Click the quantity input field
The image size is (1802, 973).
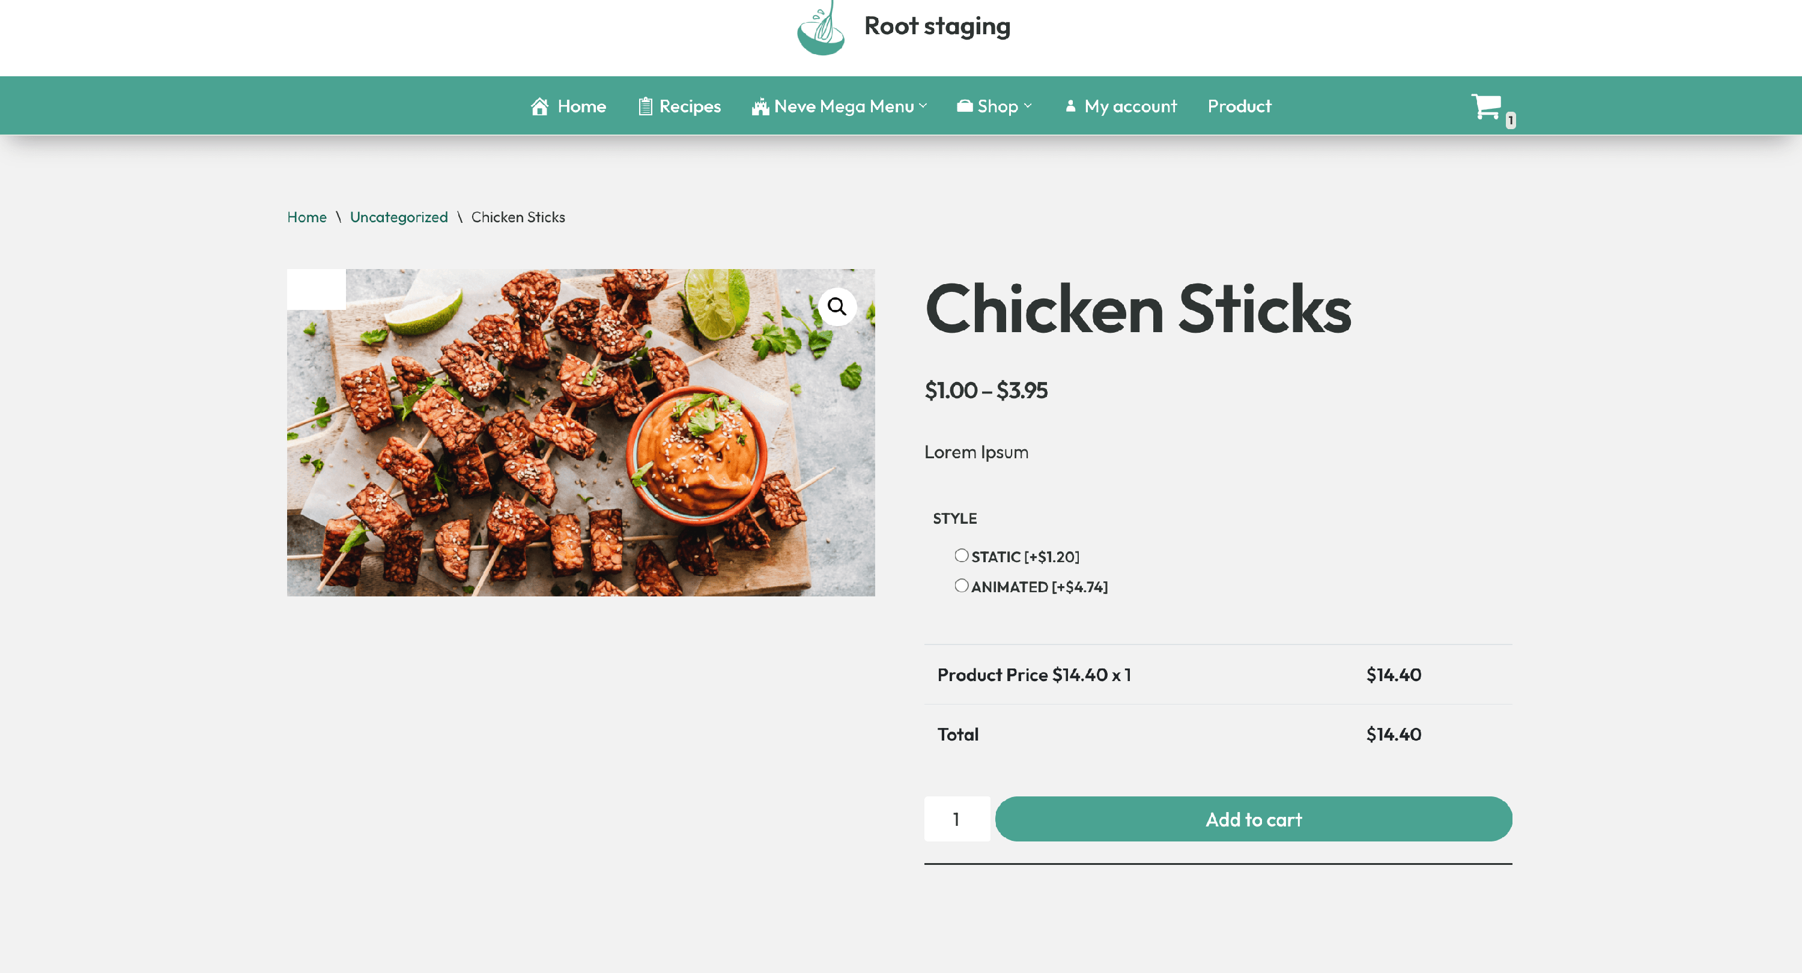click(x=956, y=819)
